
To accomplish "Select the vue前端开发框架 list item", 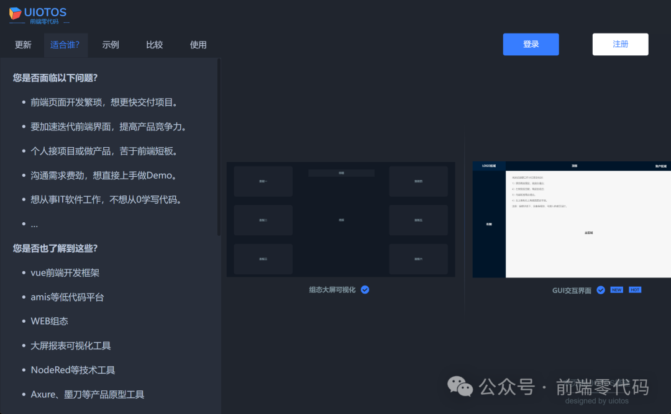I will [x=65, y=272].
